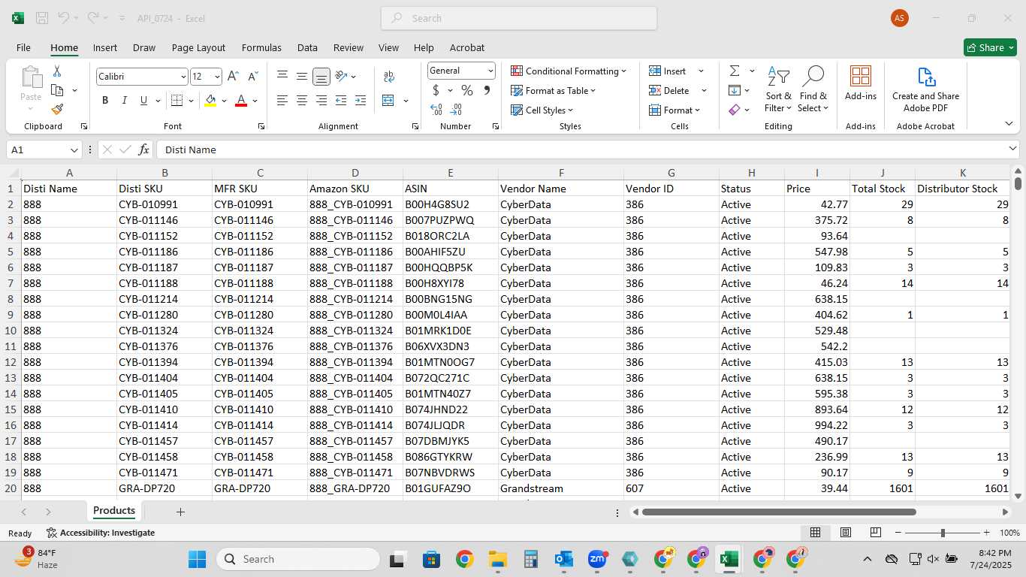Select cell containing Grandstream
This screenshot has width=1026, height=577.
(x=561, y=488)
